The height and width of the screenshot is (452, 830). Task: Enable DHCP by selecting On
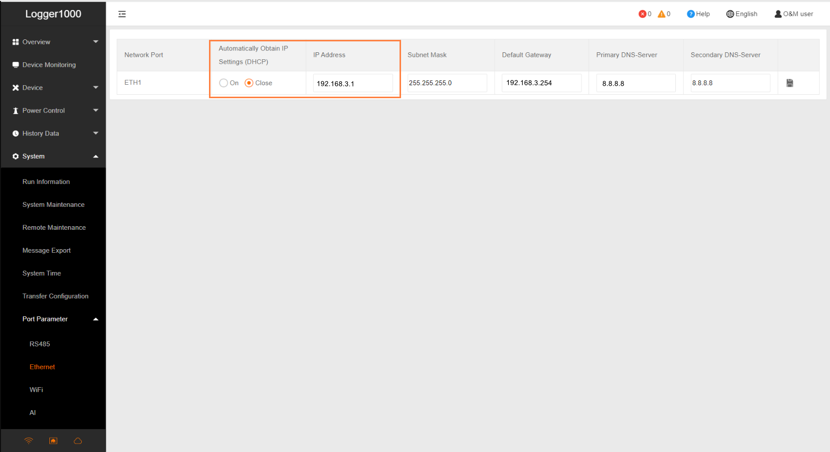(223, 83)
